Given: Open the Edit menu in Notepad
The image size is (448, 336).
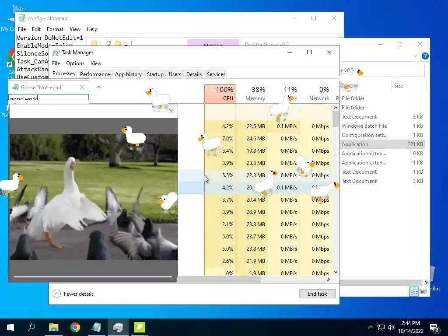Looking at the screenshot, I should (36, 29).
